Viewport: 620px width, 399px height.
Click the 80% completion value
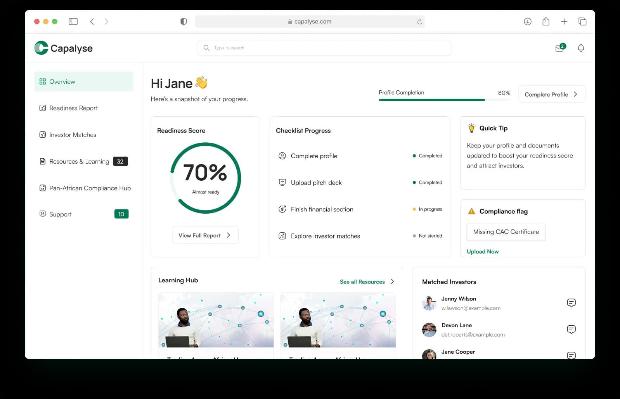click(x=504, y=93)
